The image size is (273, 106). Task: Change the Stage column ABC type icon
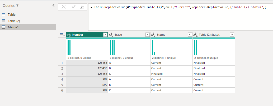click(x=111, y=35)
